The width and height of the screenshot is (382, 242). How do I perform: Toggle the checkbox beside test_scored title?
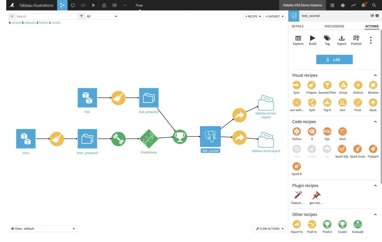pos(372,16)
